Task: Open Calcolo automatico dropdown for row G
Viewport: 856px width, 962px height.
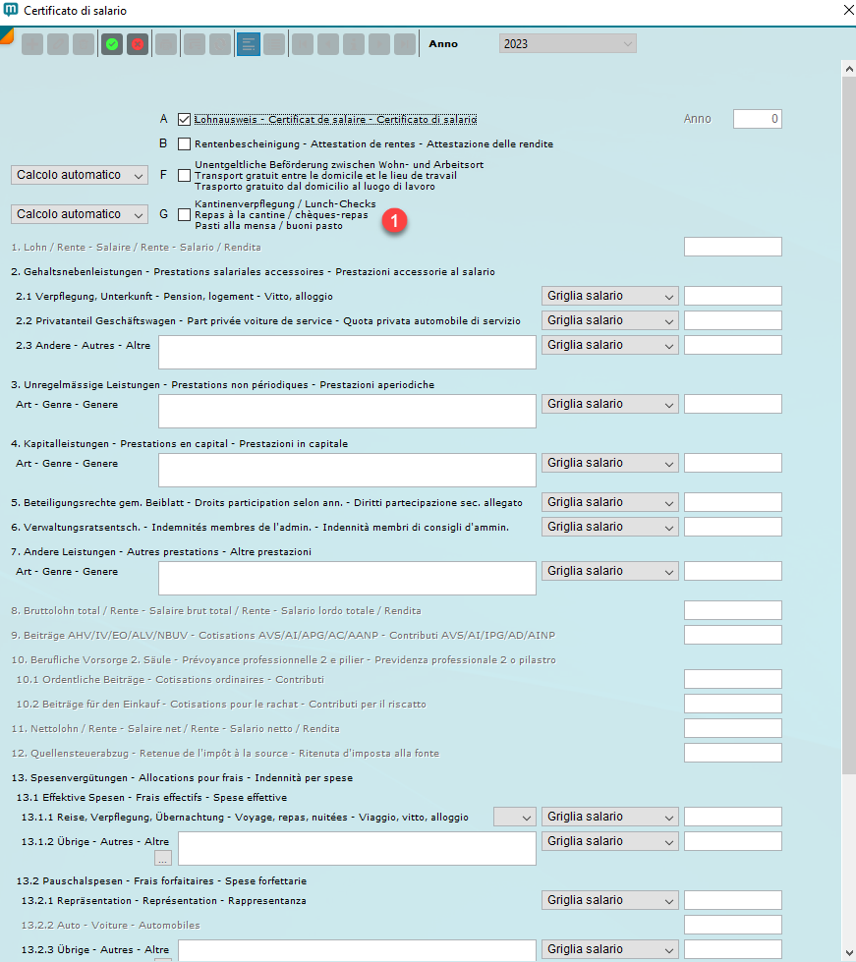Action: coord(79,213)
